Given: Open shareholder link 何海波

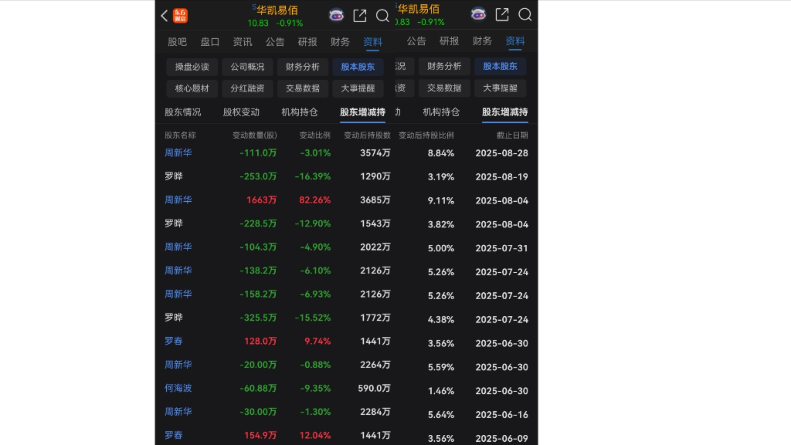Looking at the screenshot, I should coord(178,388).
